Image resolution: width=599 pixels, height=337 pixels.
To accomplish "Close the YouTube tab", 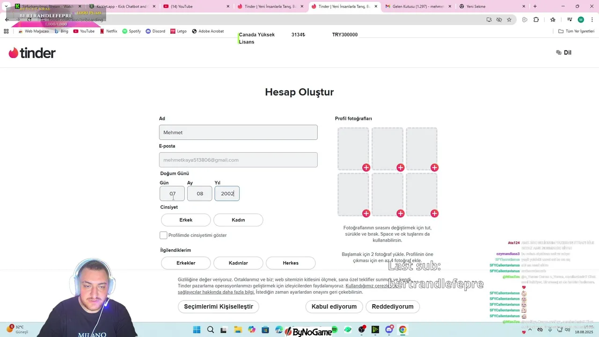I will click(x=228, y=7).
